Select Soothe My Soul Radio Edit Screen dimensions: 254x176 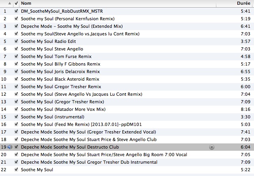tap(48, 41)
